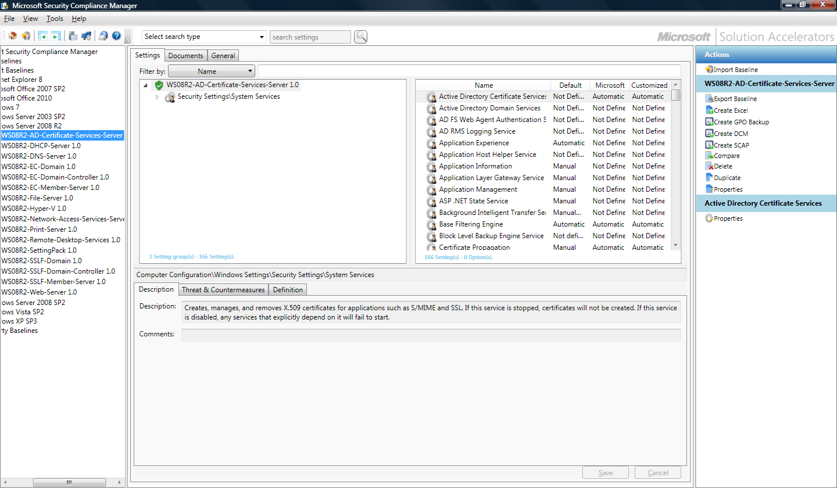Sort by the Microsoft column header
This screenshot has height=488, width=837.
coord(610,85)
